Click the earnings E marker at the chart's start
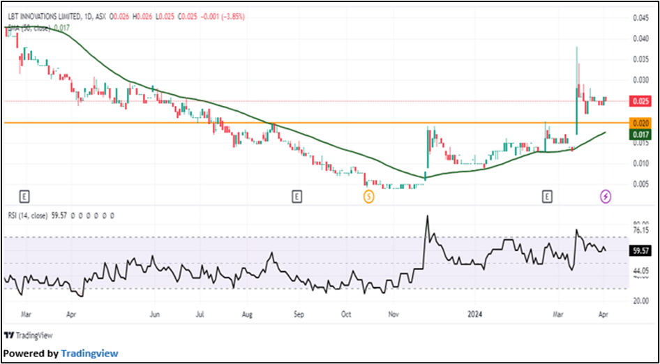Viewport: 660px width, 364px height. (x=25, y=196)
